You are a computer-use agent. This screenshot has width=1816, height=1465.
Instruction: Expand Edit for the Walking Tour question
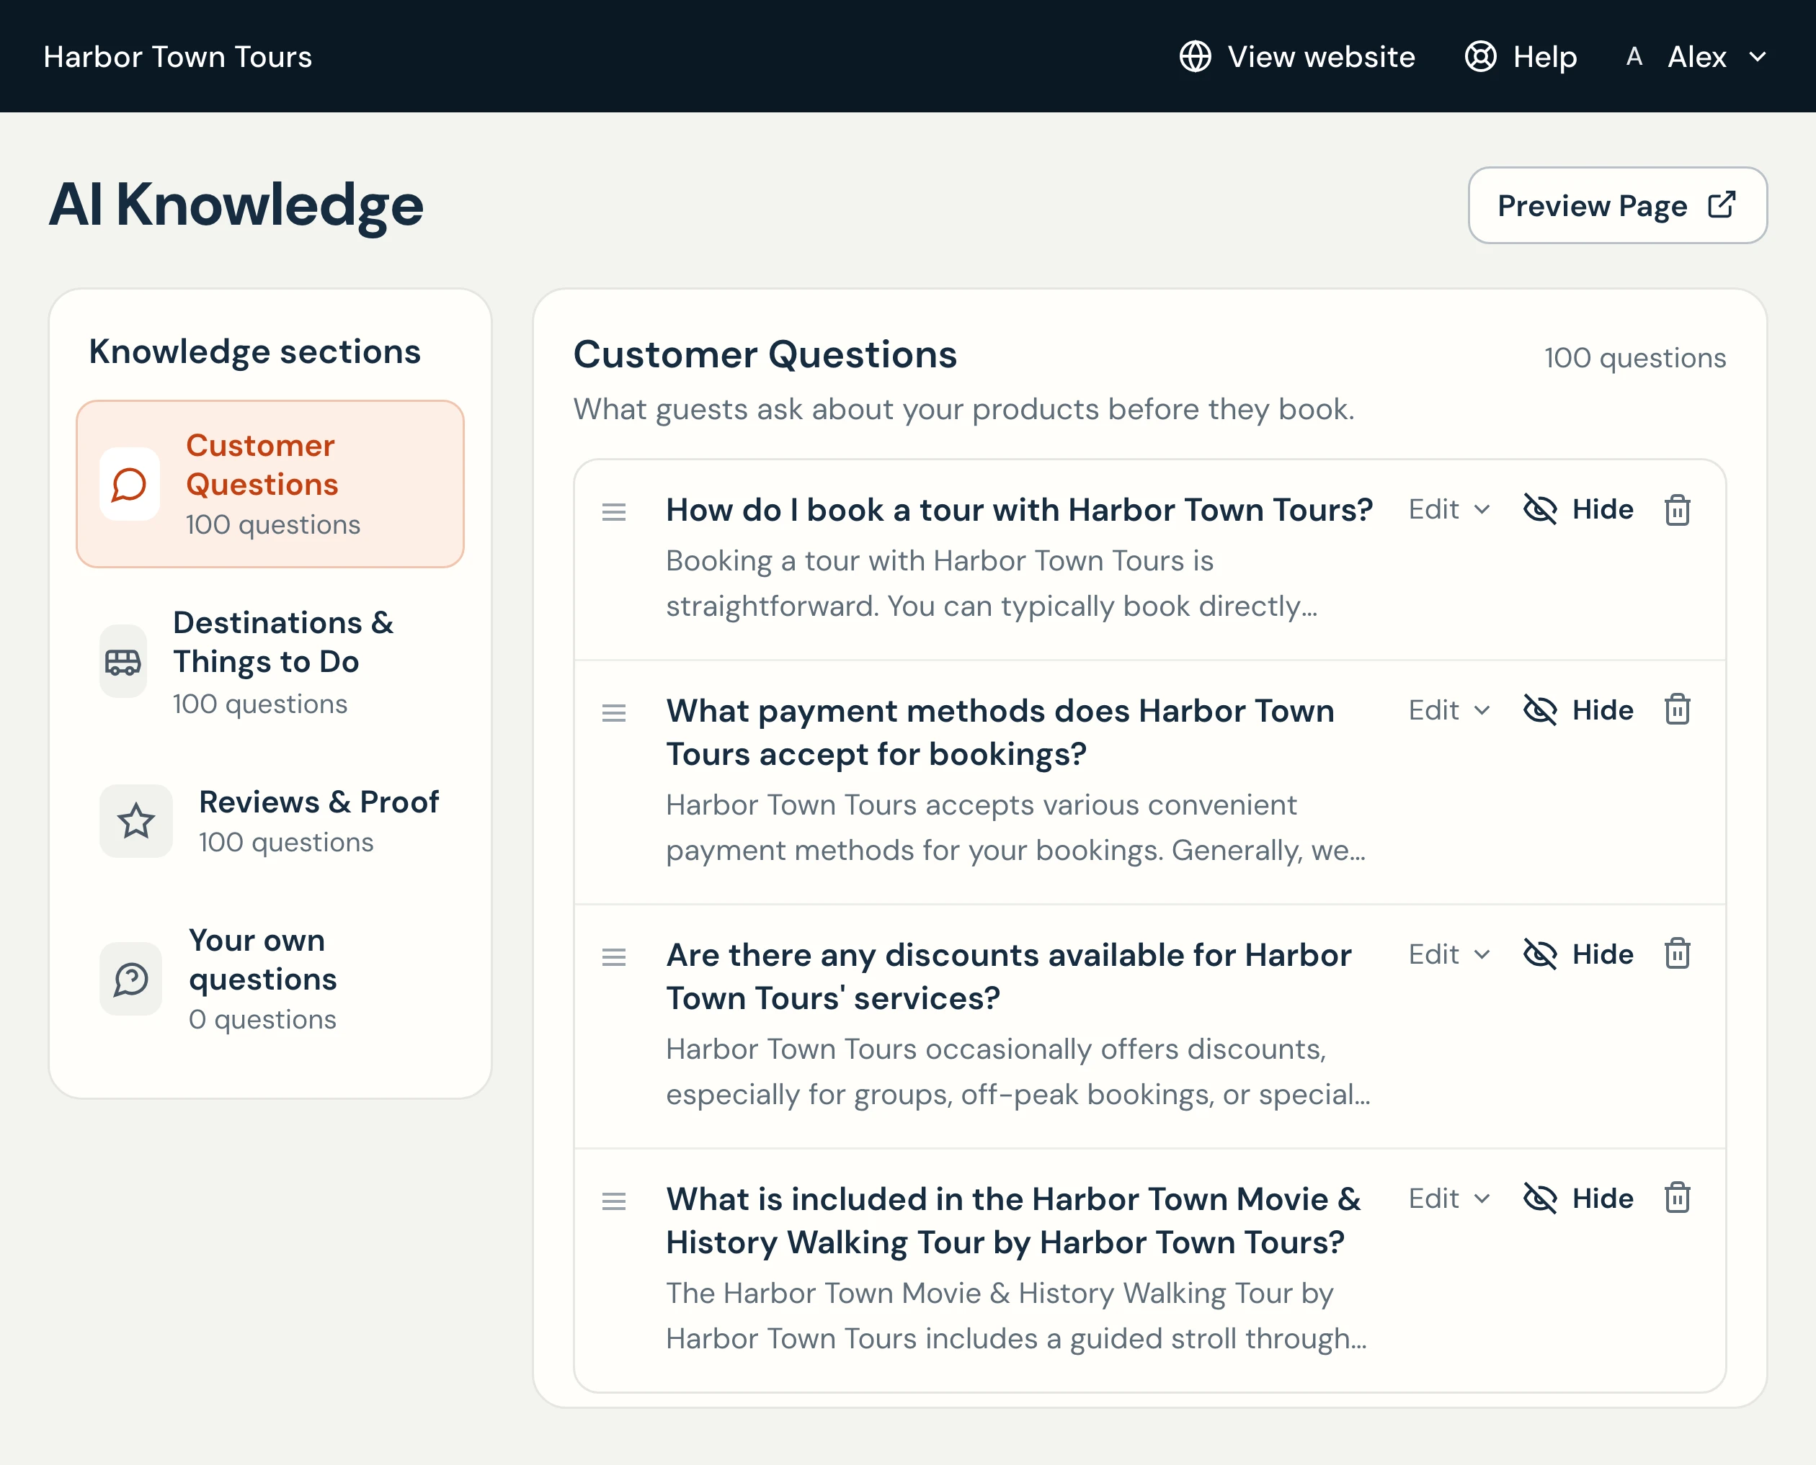coord(1448,1199)
